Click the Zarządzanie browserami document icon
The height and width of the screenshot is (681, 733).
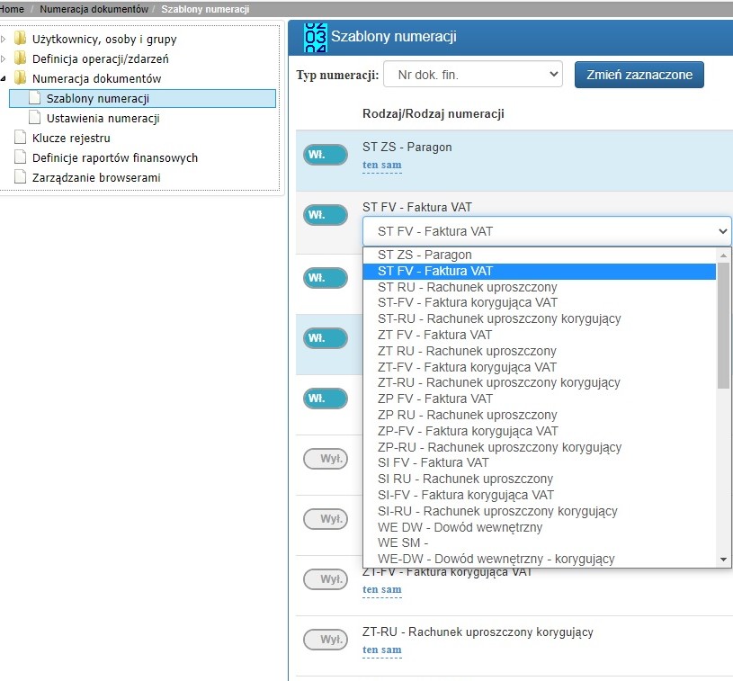click(x=20, y=176)
